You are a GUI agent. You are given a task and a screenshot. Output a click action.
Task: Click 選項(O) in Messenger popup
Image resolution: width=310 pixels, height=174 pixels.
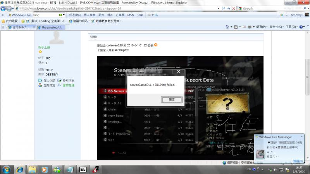[298, 161]
